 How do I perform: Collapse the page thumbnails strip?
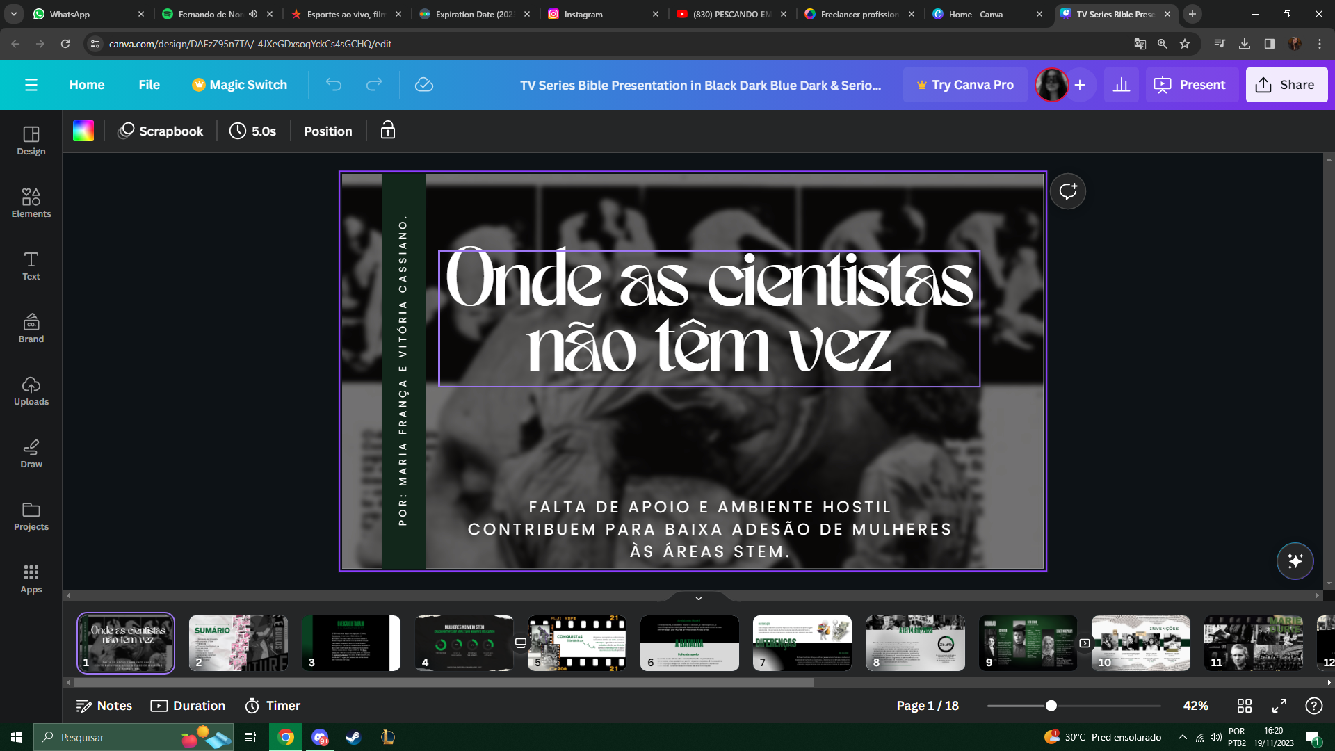coord(699,598)
